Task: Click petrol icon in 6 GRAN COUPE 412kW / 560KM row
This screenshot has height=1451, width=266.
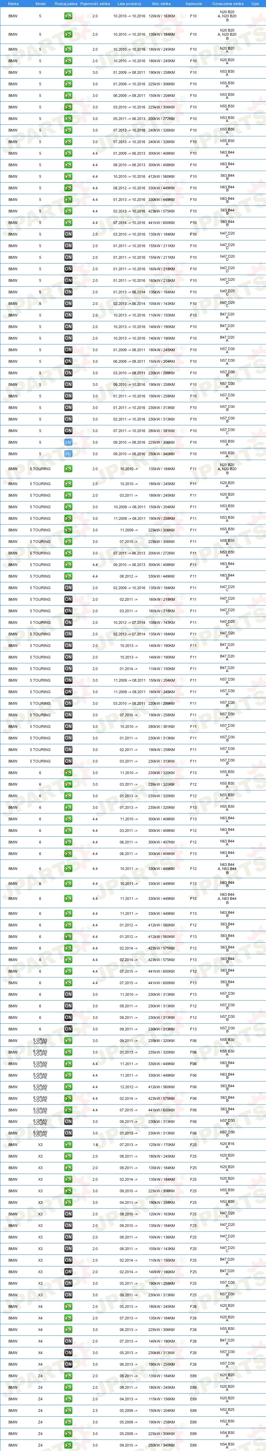Action: coord(68,1087)
